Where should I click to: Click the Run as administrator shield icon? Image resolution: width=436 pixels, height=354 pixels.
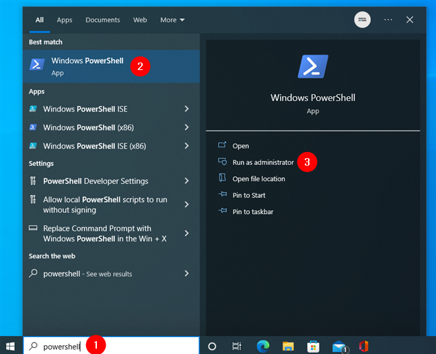pos(222,162)
